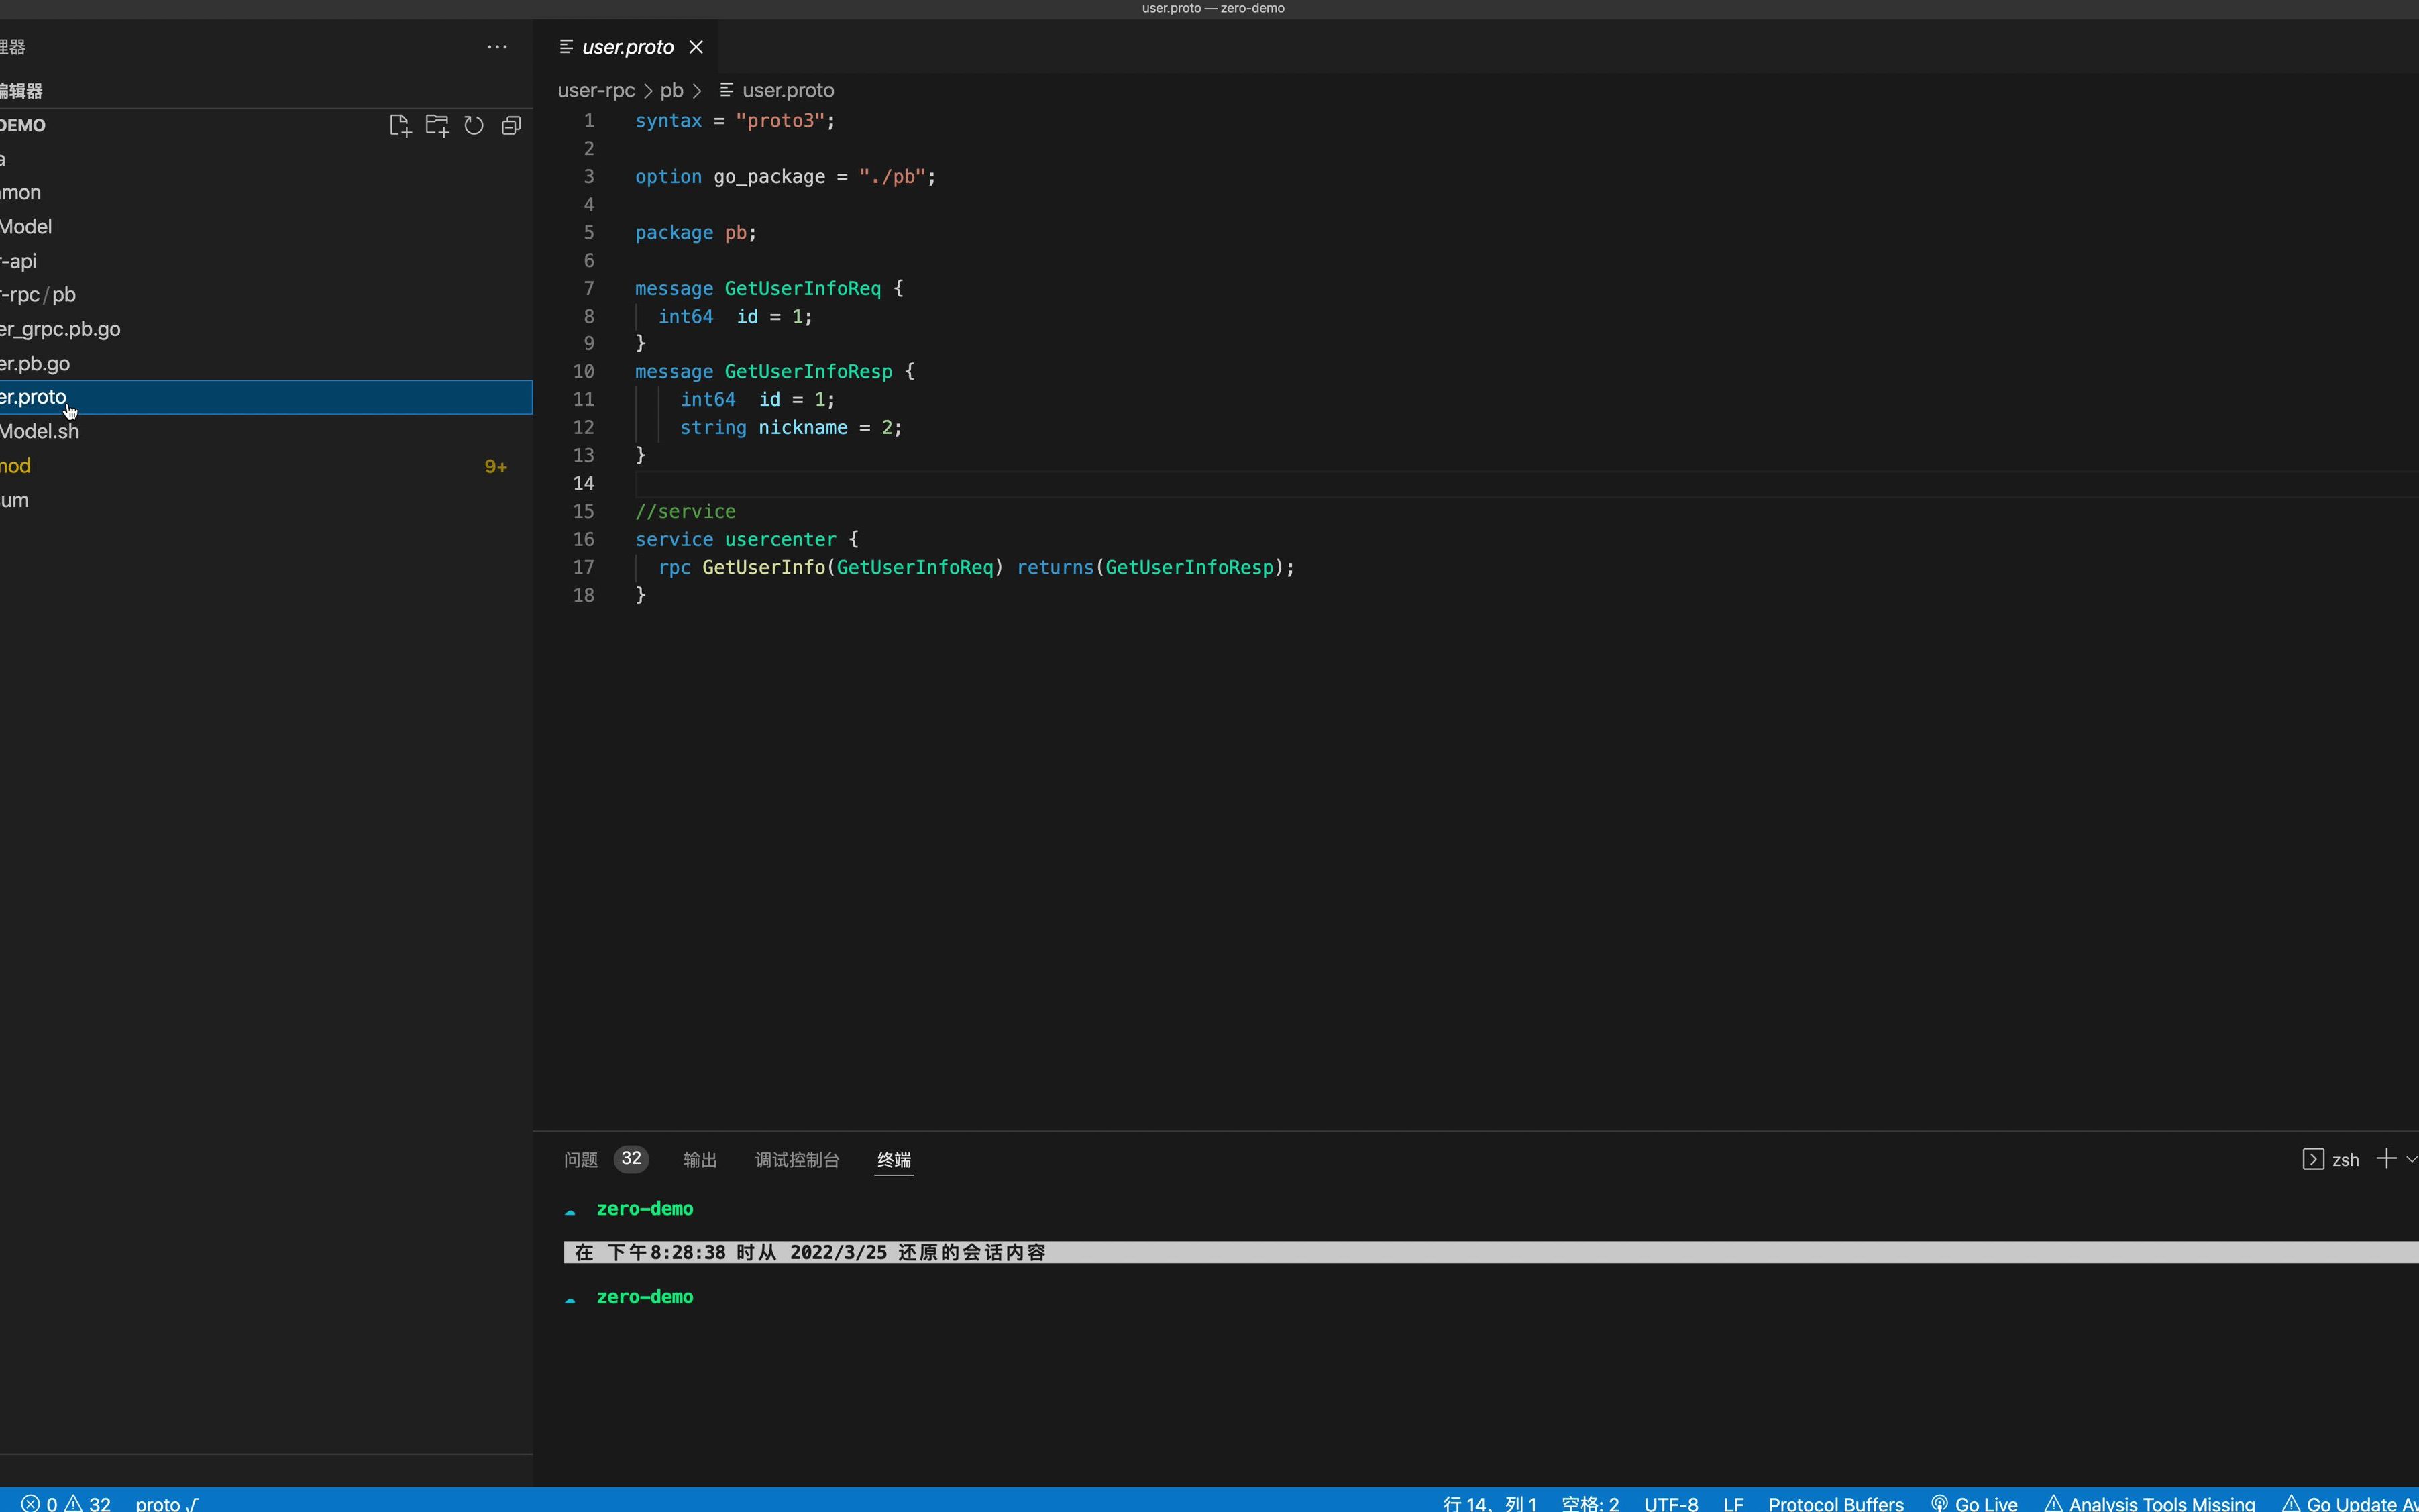Open user.pb.go in the file tree
2419x1512 pixels.
pyautogui.click(x=35, y=363)
